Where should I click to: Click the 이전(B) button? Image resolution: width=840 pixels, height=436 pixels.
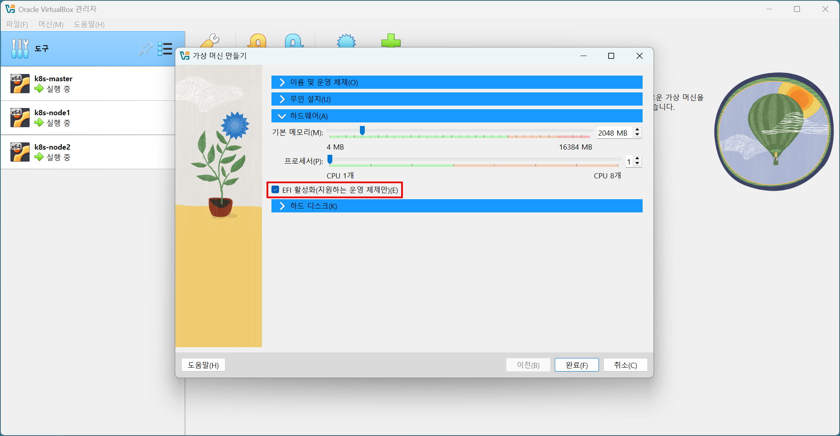click(528, 365)
